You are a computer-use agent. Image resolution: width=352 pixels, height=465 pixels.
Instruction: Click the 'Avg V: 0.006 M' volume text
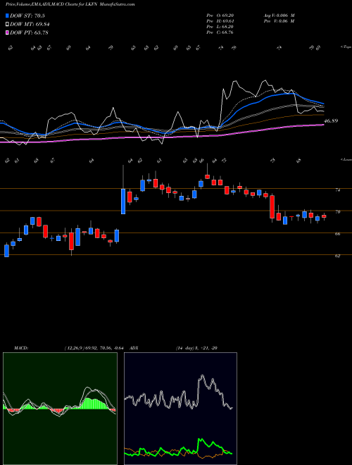[x=279, y=15]
